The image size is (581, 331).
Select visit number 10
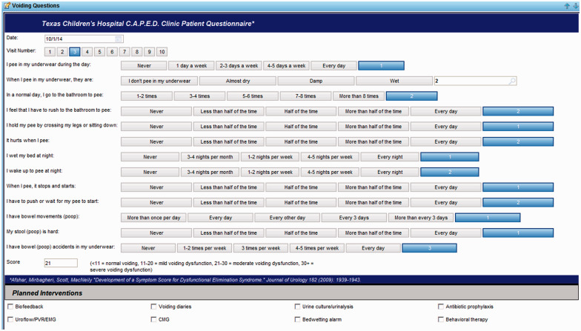coord(162,52)
